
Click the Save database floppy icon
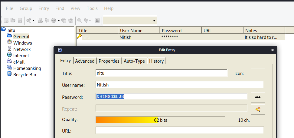click(x=20, y=20)
